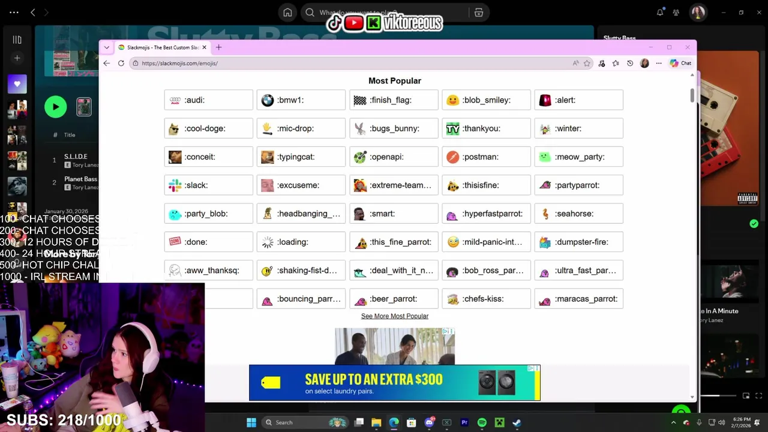This screenshot has width=768, height=432.
Task: Click See More Most Popular link
Action: pos(395,316)
